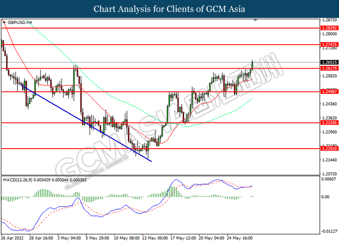
Task: Click the GBPUSD,H4 chart symbol label
Action: [x=20, y=22]
